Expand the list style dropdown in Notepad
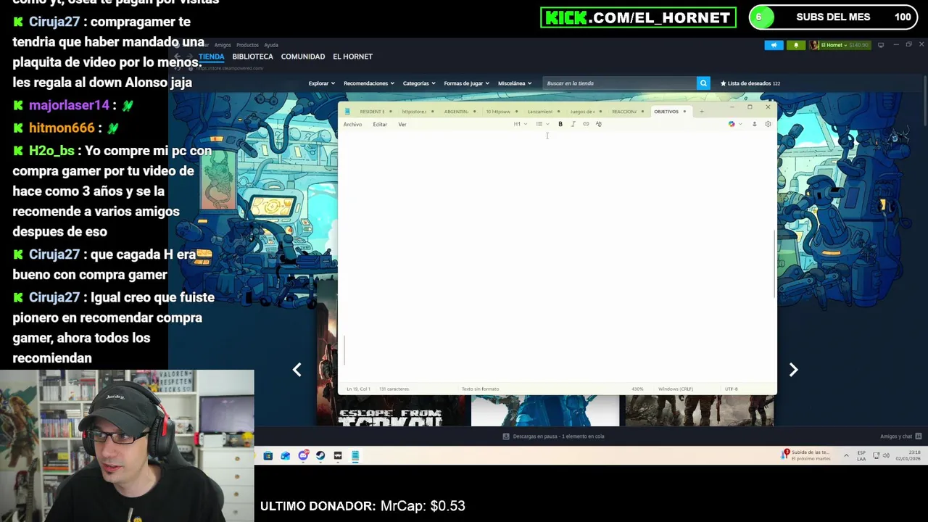Viewport: 928px width, 522px height. [x=542, y=124]
